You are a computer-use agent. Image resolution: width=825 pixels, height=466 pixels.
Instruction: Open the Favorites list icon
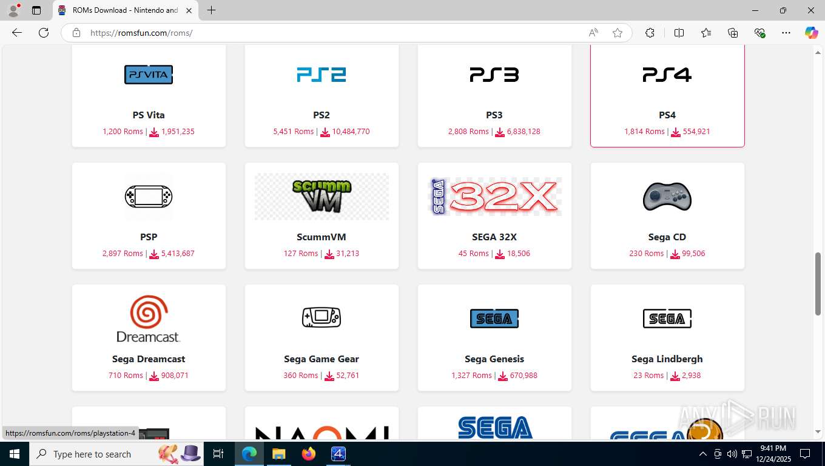(x=706, y=33)
